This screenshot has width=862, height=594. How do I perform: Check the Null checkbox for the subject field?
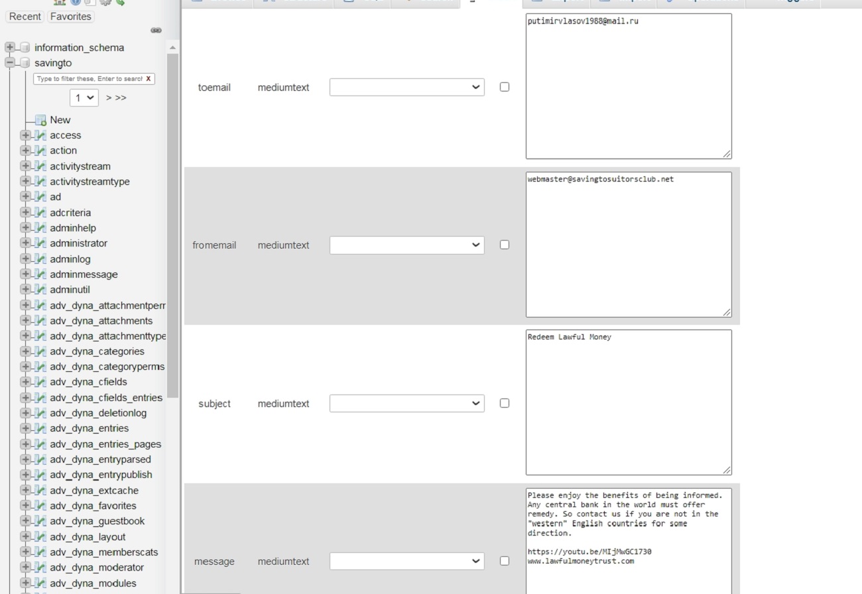pyautogui.click(x=505, y=403)
